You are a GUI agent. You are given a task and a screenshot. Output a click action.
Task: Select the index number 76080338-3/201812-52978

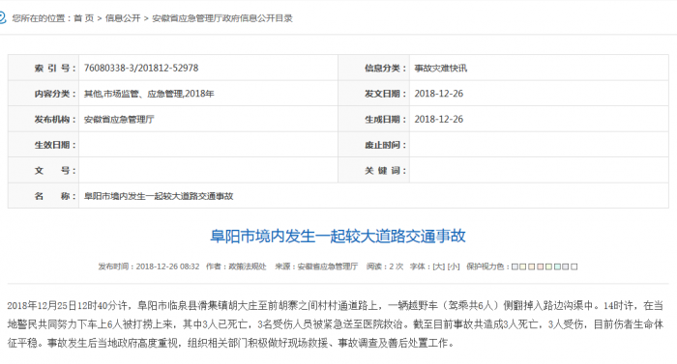pos(141,68)
